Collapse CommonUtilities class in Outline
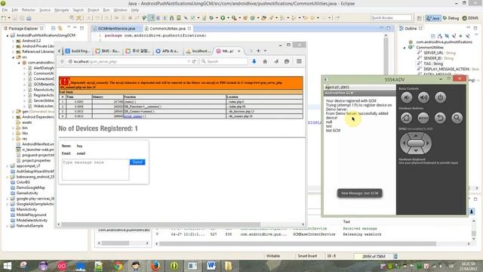 point(405,48)
